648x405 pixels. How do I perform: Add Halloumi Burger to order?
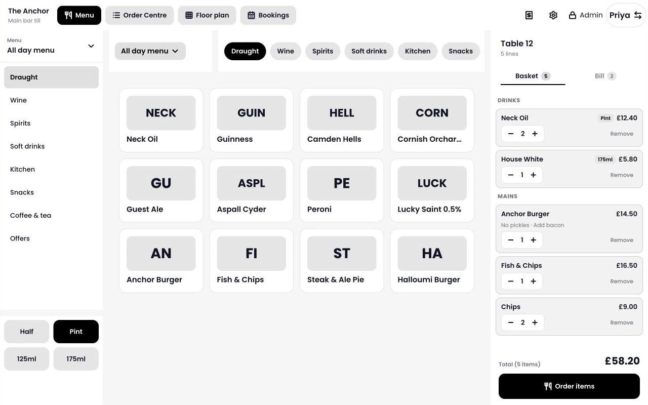pyautogui.click(x=432, y=261)
